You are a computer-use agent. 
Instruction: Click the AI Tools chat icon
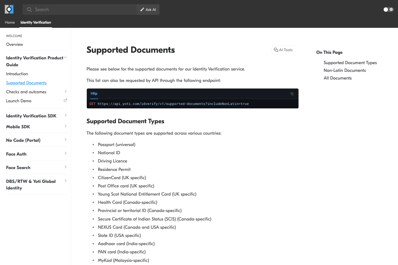(276, 50)
